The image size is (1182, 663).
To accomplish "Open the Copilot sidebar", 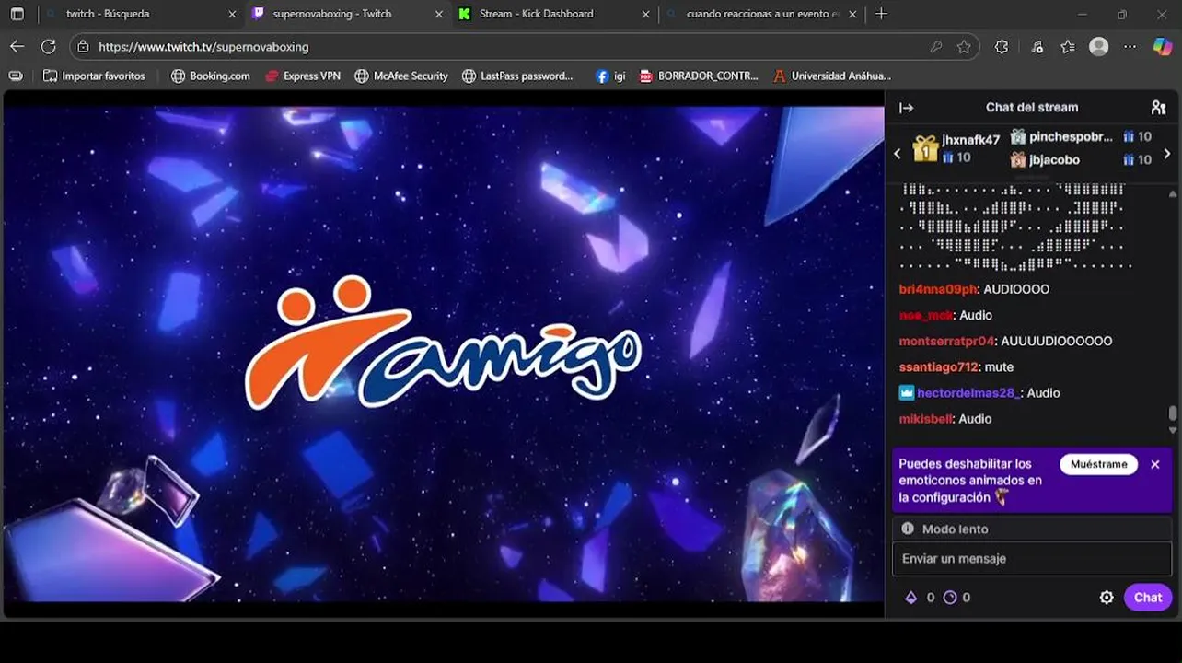I will tap(1162, 46).
